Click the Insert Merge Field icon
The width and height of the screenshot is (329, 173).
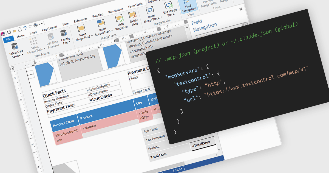pos(82,28)
